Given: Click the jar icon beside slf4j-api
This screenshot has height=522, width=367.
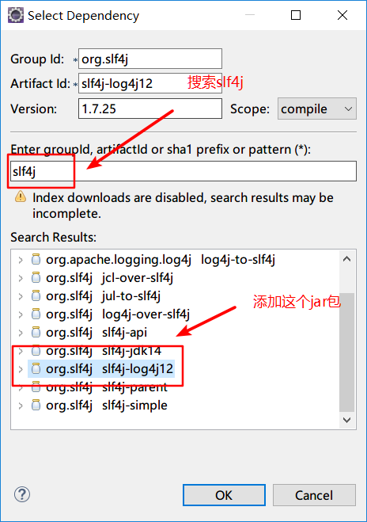Looking at the screenshot, I should 36,332.
